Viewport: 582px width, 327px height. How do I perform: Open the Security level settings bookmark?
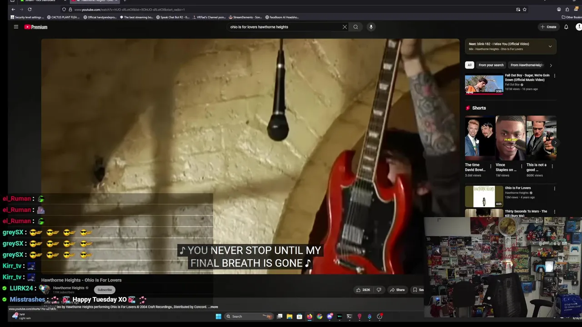28,17
